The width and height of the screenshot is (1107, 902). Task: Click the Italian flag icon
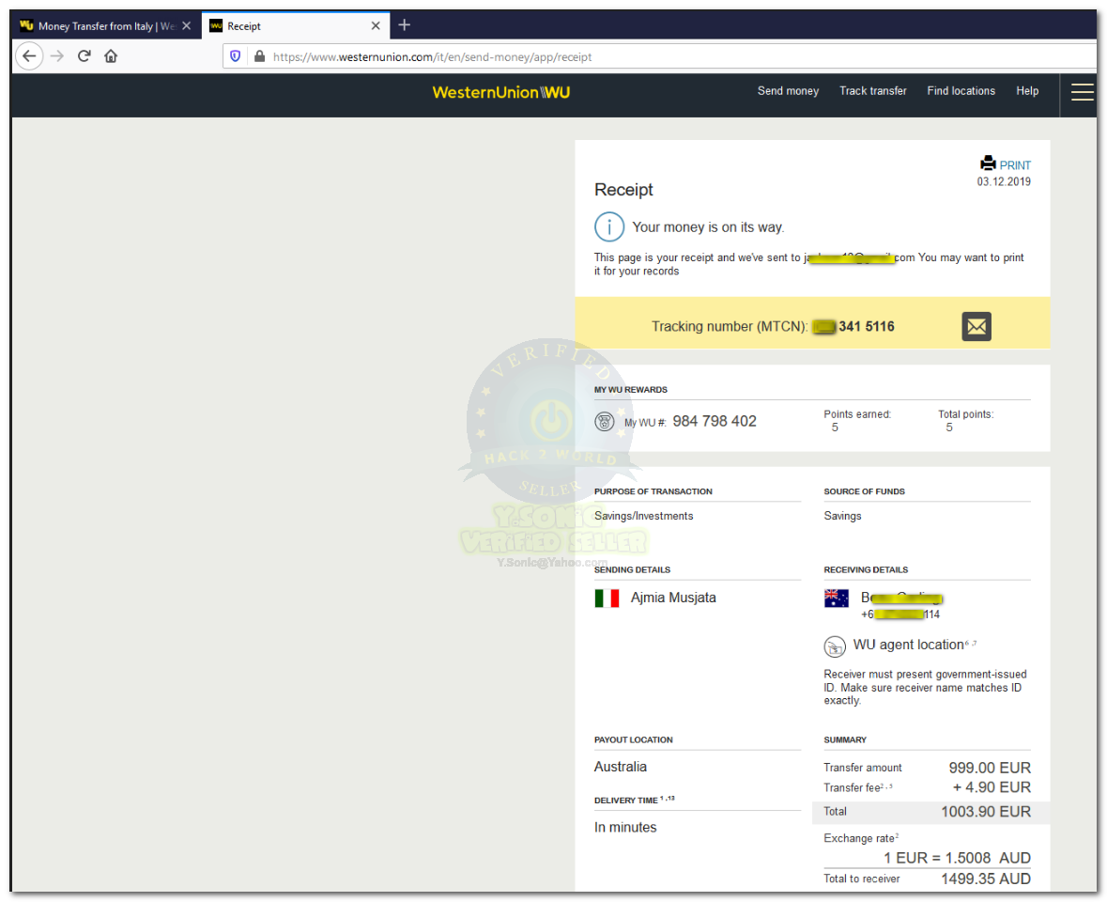[x=607, y=599]
